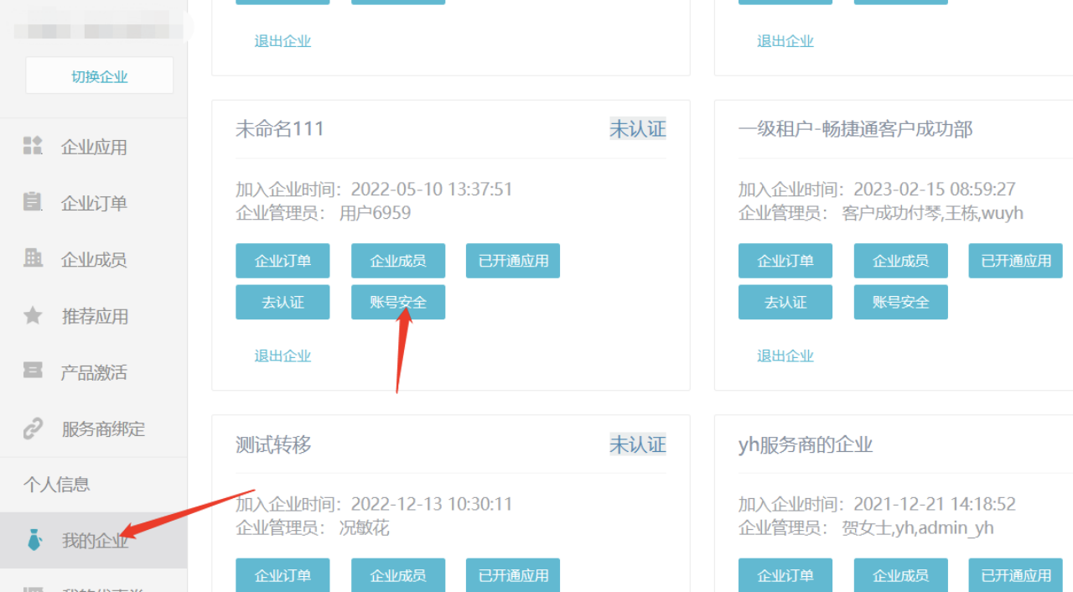The height and width of the screenshot is (592, 1073).
Task: Click the 推荐应用 star icon
Action: (x=33, y=315)
